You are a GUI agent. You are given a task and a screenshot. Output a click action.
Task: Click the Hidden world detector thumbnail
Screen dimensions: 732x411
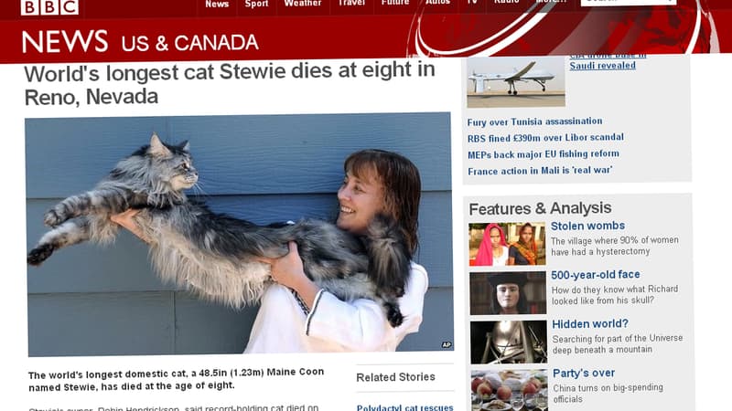click(509, 342)
